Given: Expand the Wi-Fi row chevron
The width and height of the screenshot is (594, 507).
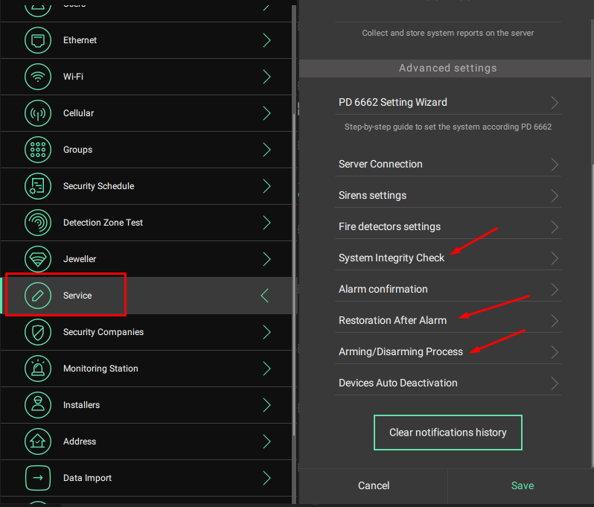Looking at the screenshot, I should click(x=266, y=77).
